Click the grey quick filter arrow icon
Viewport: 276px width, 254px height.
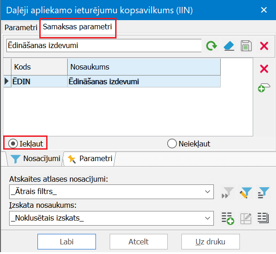tap(228, 193)
